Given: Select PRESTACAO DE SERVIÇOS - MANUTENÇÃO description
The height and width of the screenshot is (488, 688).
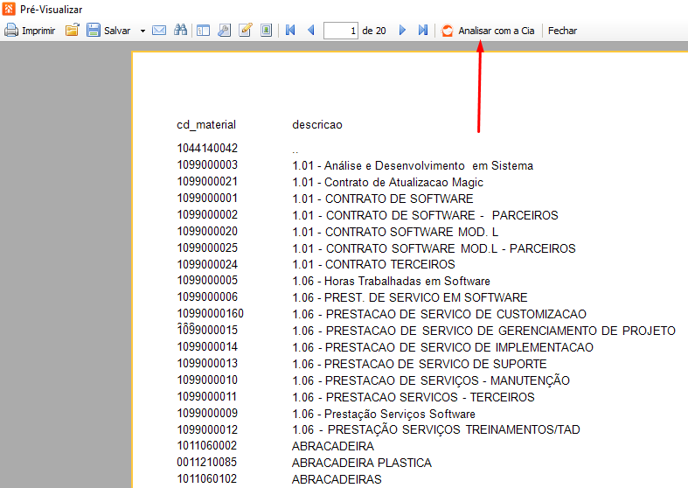Looking at the screenshot, I should 431,380.
